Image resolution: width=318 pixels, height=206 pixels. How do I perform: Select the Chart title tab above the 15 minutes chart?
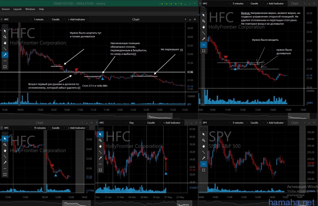[39, 123]
